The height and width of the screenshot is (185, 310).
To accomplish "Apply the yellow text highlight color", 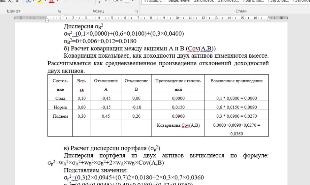I will tap(40, 1).
